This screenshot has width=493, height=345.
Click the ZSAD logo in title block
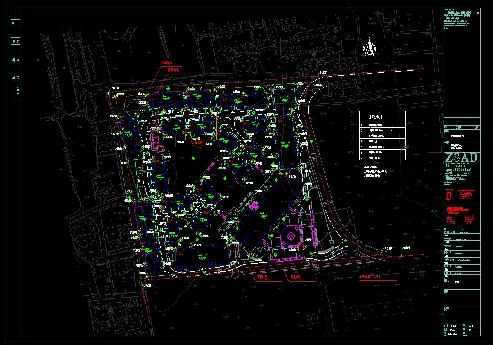point(460,158)
